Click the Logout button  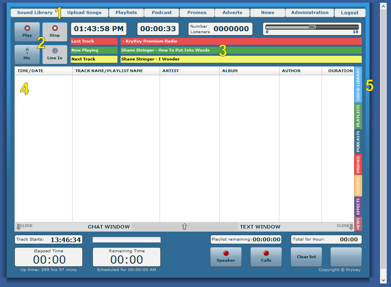[350, 13]
